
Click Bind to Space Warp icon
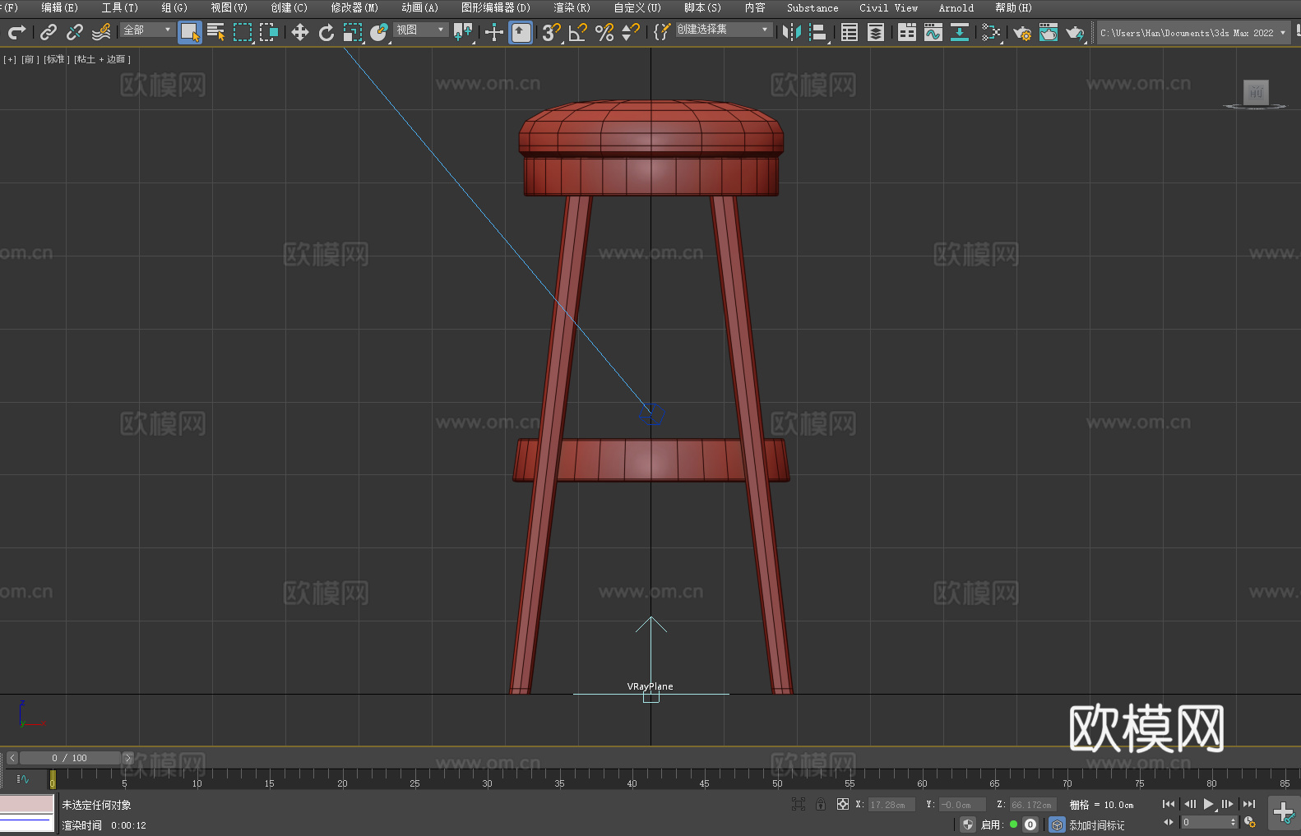[x=101, y=32]
